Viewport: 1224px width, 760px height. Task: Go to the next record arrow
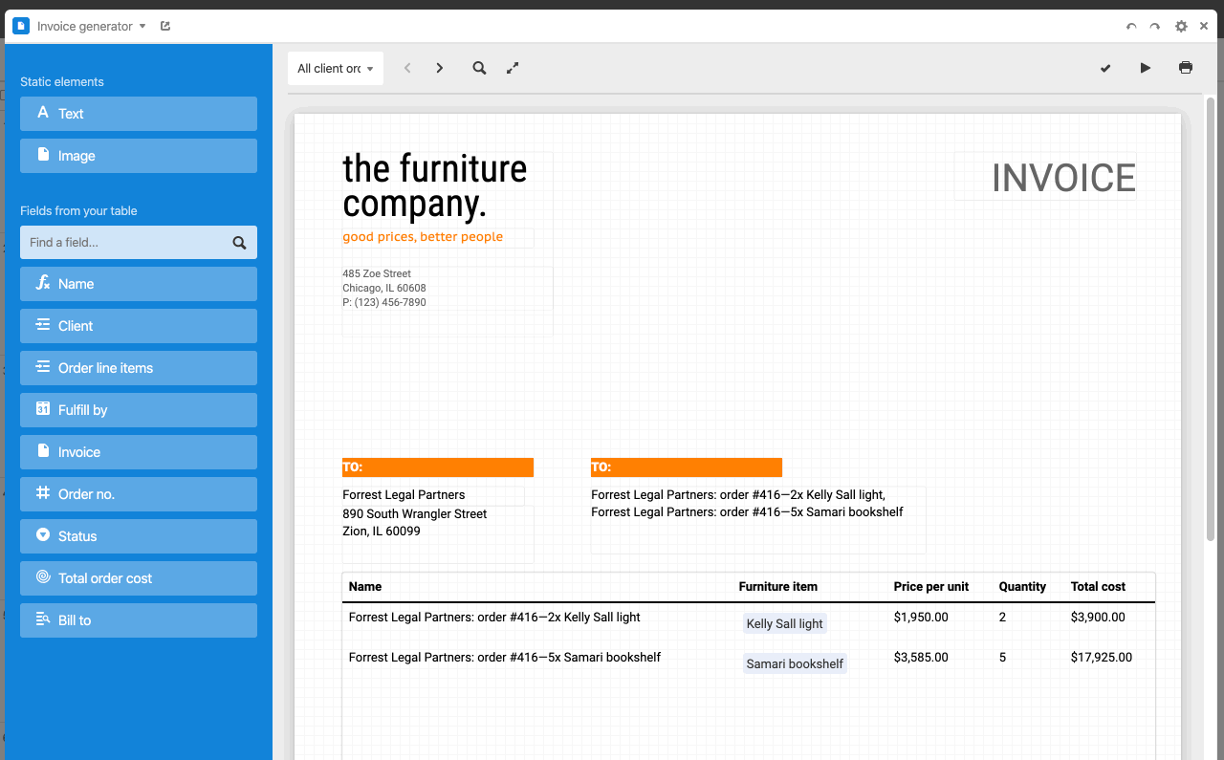pos(440,69)
